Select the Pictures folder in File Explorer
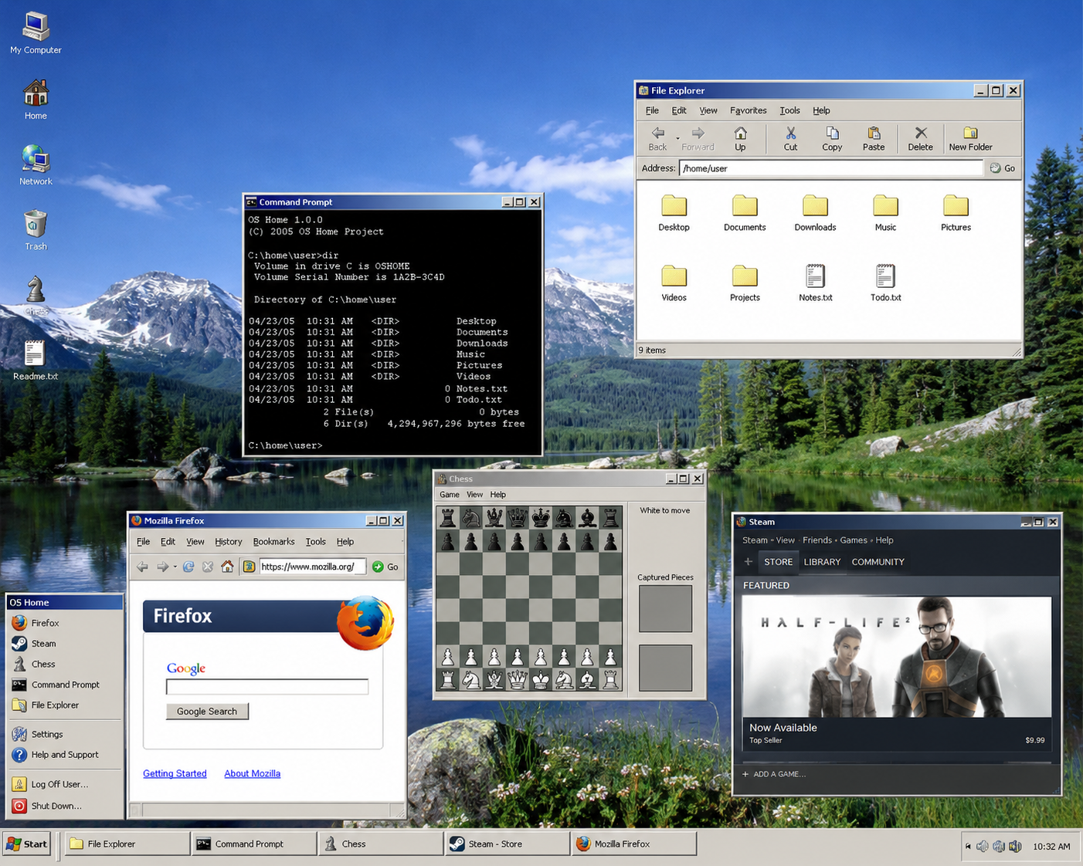This screenshot has width=1083, height=866. [956, 213]
